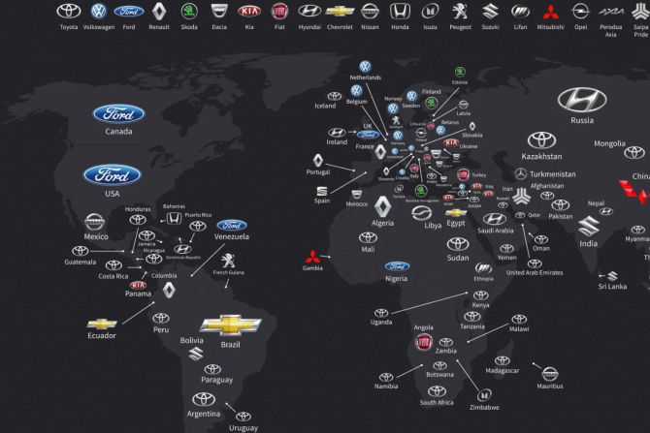Select the Toyota logo above Iceland
Viewport: 650px width, 433px height.
point(334,97)
